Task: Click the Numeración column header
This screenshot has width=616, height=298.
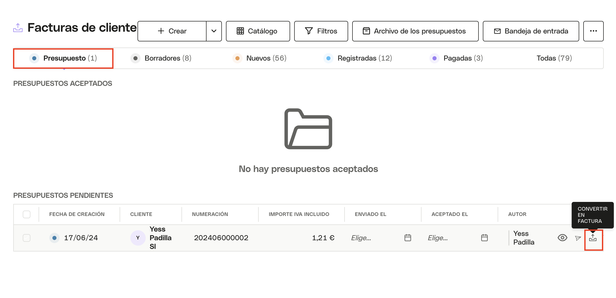Action: click(x=210, y=214)
